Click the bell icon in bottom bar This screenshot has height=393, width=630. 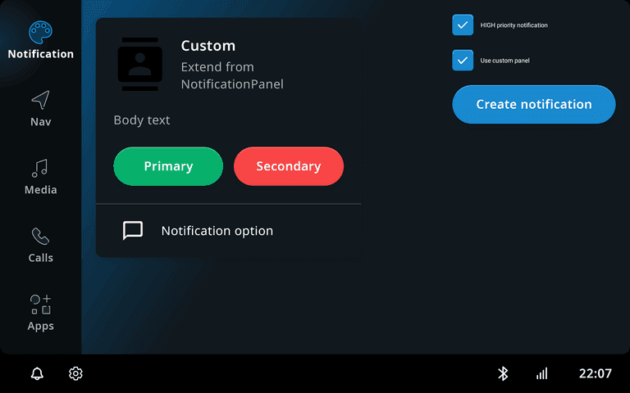[x=37, y=373]
